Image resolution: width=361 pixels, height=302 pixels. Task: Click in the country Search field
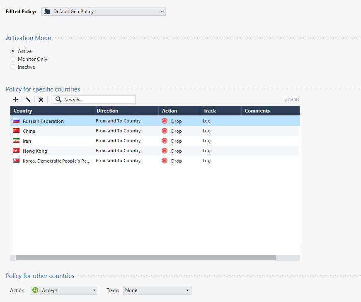tap(98, 100)
